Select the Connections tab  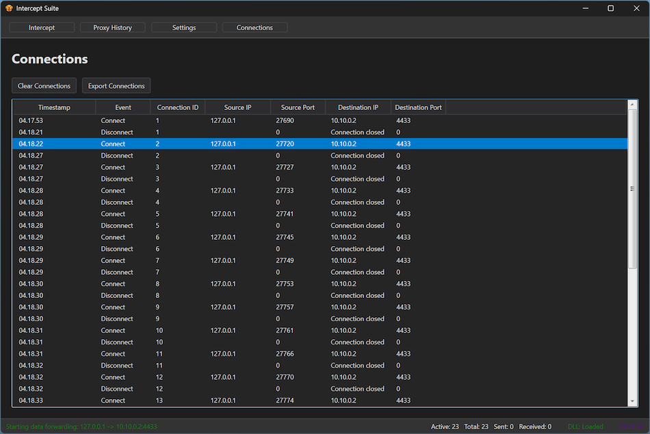point(255,28)
